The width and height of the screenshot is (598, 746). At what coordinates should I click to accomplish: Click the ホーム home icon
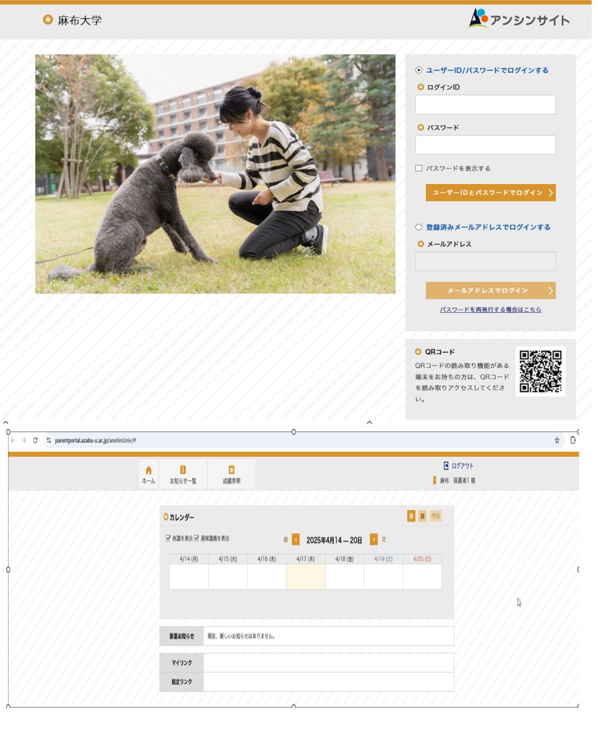point(148,471)
